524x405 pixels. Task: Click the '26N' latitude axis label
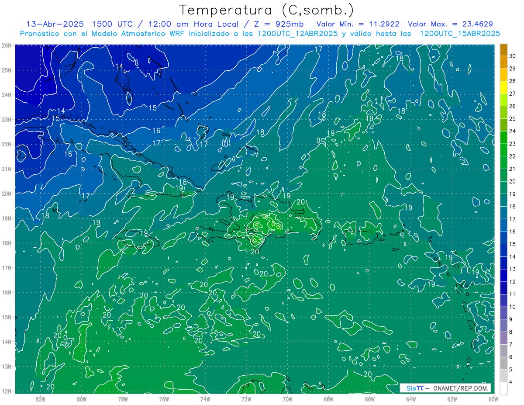pyautogui.click(x=7, y=45)
